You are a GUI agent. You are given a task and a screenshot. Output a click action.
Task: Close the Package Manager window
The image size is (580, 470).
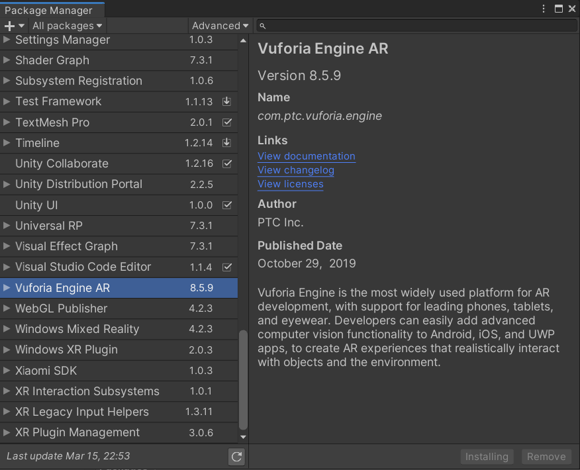[572, 9]
